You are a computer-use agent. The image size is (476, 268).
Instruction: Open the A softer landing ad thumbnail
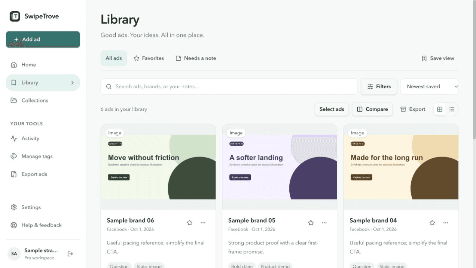tap(280, 167)
